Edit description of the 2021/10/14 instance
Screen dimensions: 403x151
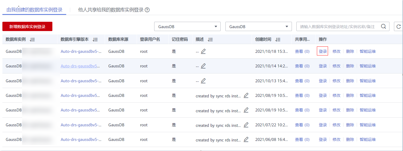[203, 66]
